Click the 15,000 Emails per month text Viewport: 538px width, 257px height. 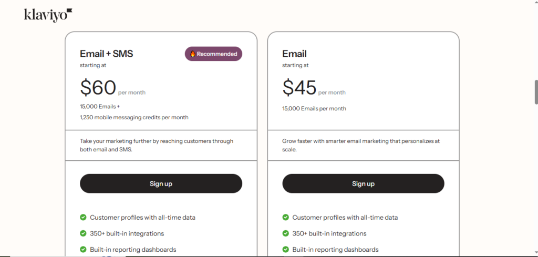[x=314, y=108]
